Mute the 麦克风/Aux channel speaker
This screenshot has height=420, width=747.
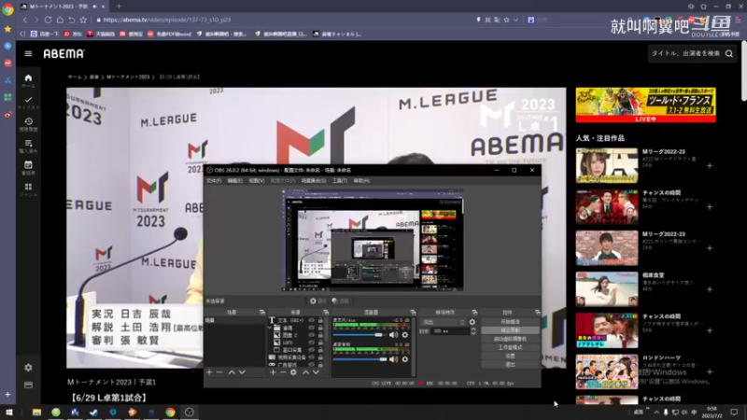coord(393,335)
